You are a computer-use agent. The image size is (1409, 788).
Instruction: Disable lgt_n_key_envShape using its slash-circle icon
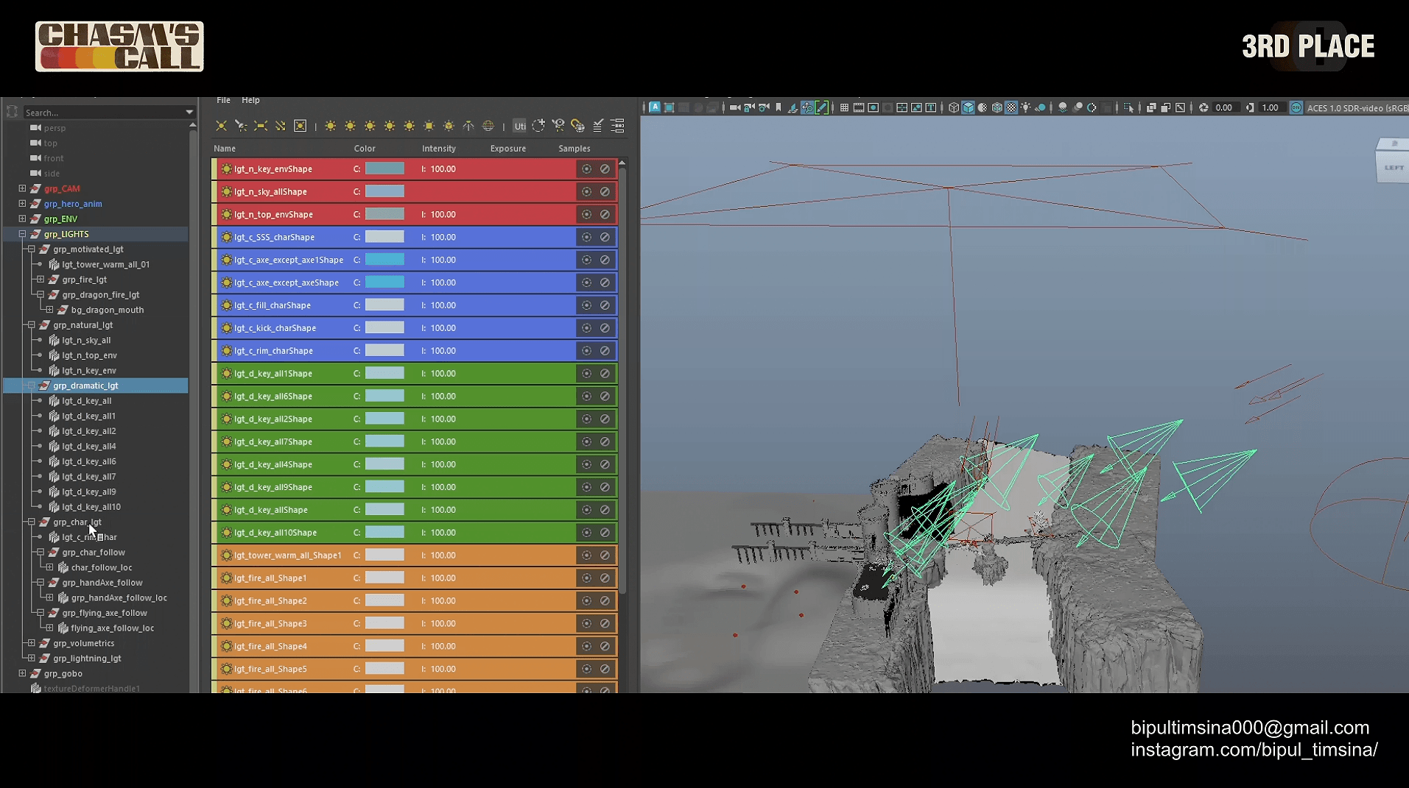(605, 169)
